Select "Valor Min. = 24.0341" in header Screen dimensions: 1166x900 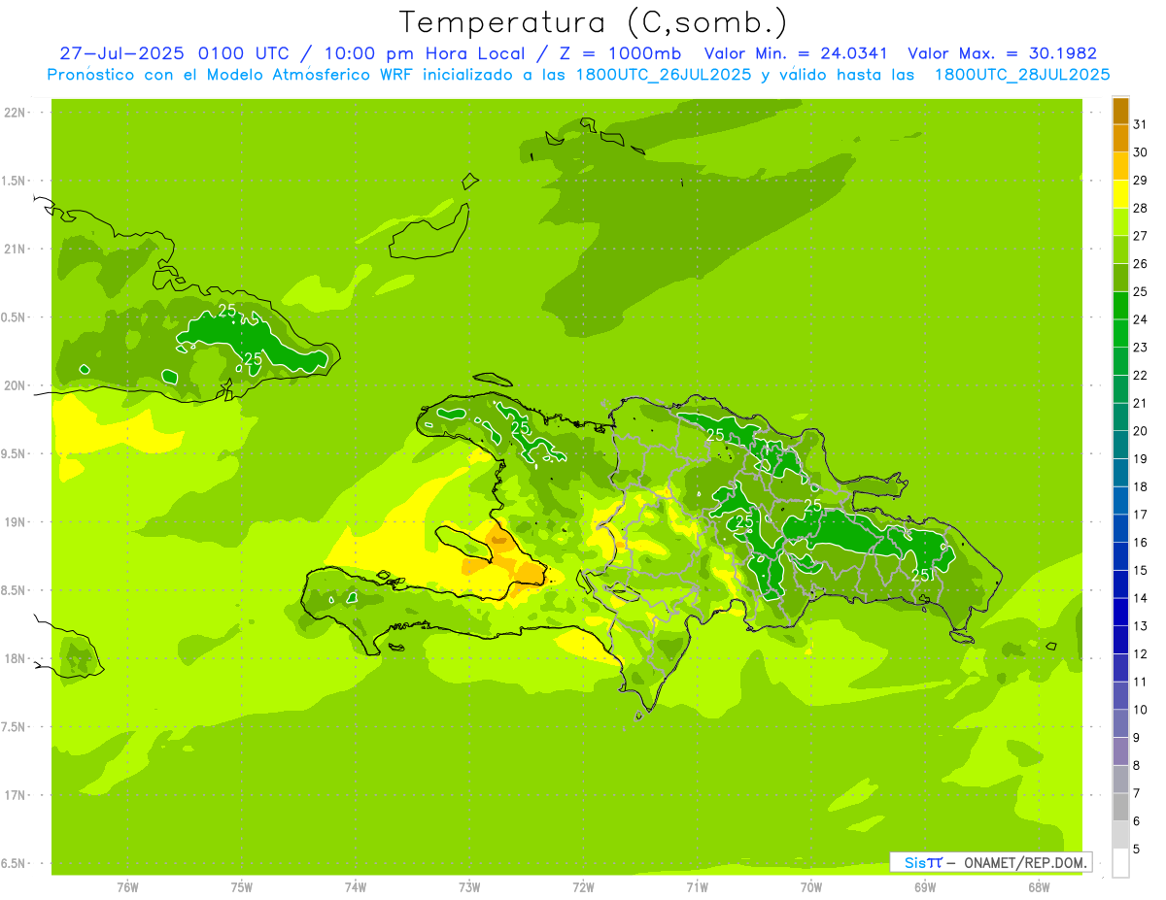(x=796, y=53)
